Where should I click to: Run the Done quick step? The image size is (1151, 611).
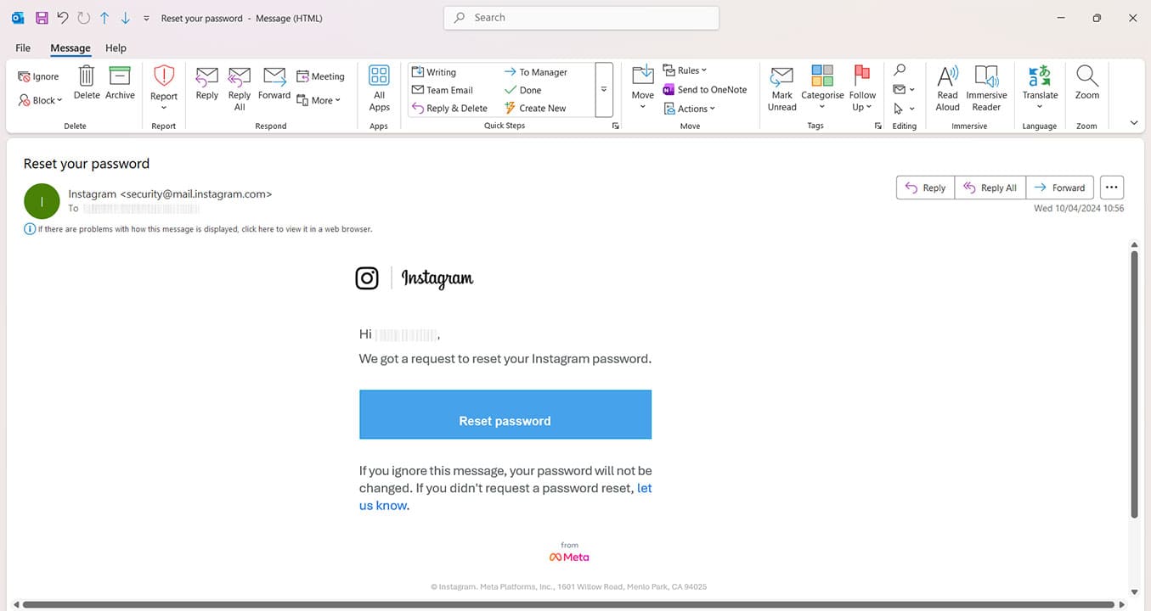coord(522,90)
